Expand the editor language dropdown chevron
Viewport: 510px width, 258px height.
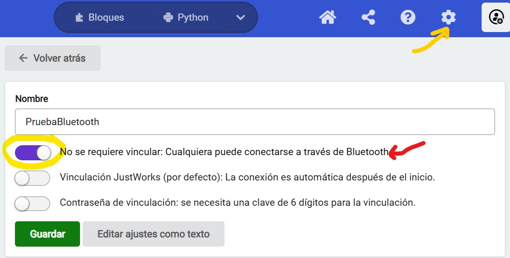pos(241,18)
